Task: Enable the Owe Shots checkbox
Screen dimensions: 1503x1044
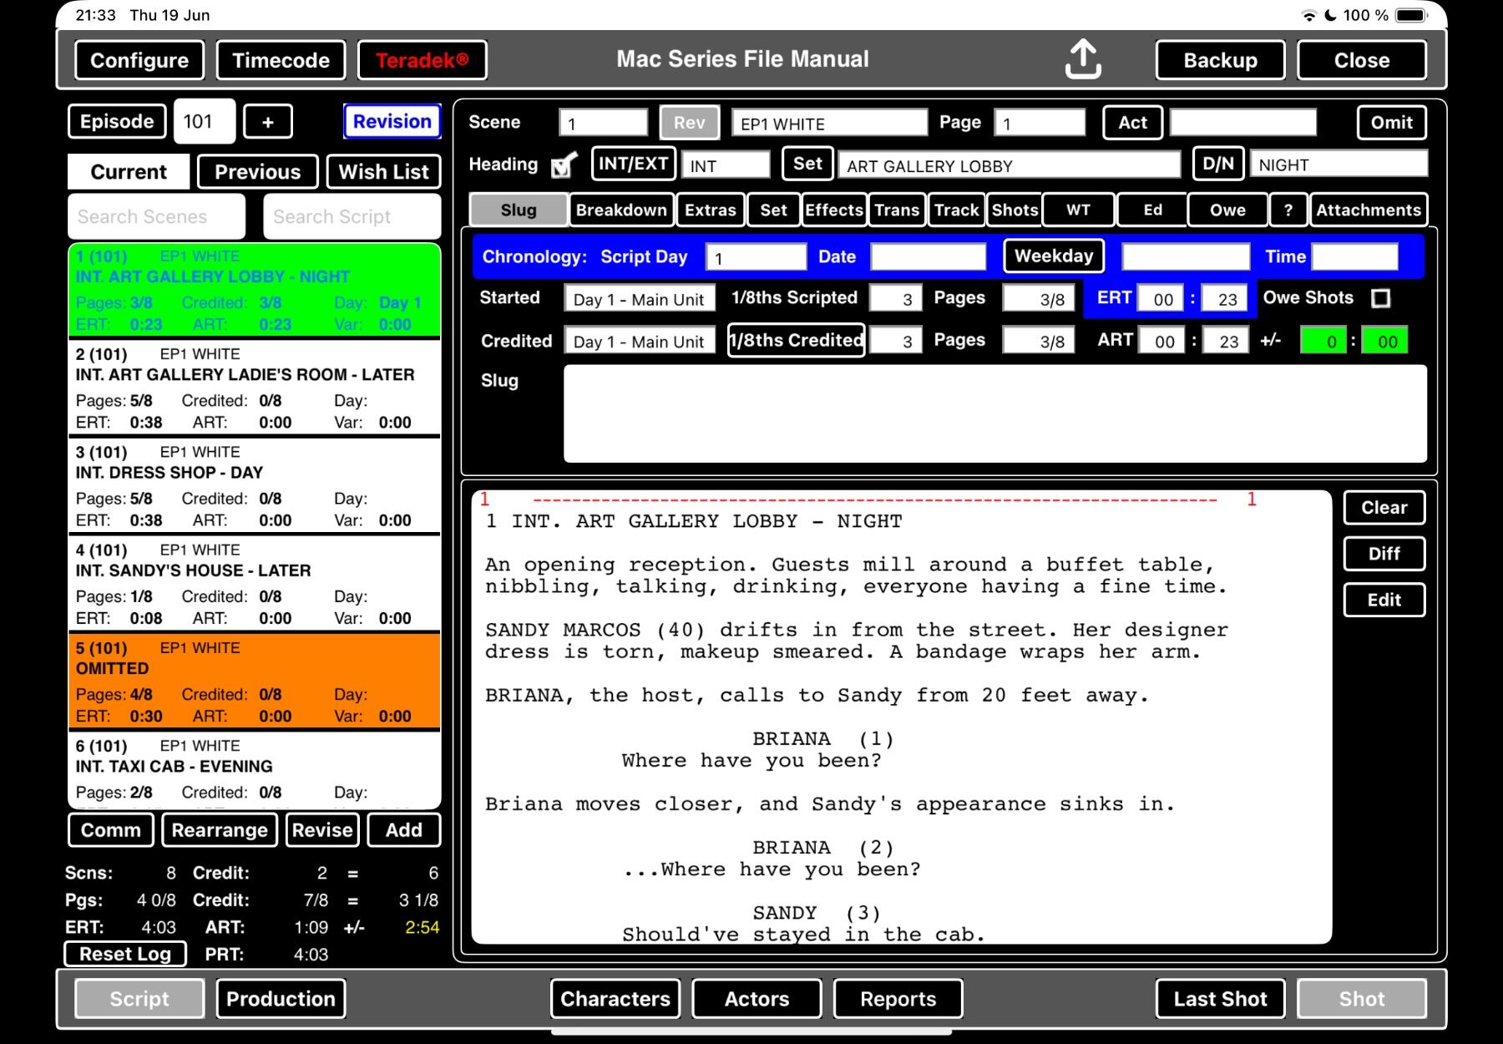Action: (1381, 298)
